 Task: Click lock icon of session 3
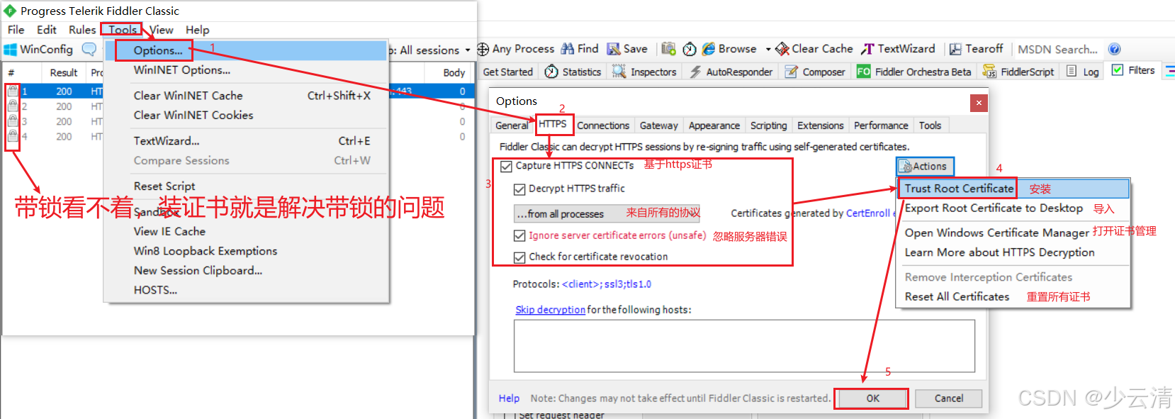point(13,121)
